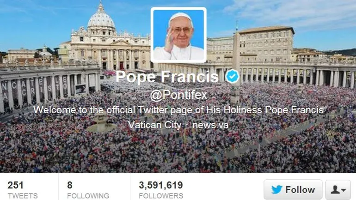
Task: Click the FOLLOWERS label
Action: (x=161, y=196)
